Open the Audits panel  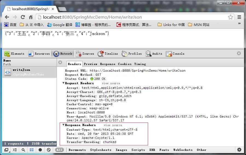pos(154,54)
